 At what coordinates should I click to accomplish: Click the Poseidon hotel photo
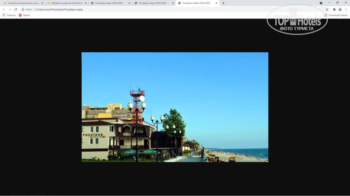(175, 107)
